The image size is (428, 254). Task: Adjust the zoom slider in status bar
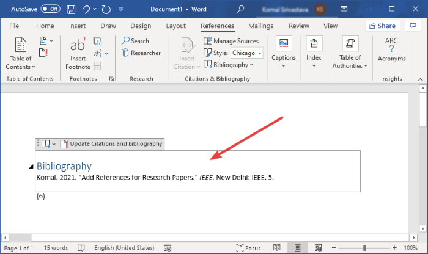pos(365,249)
